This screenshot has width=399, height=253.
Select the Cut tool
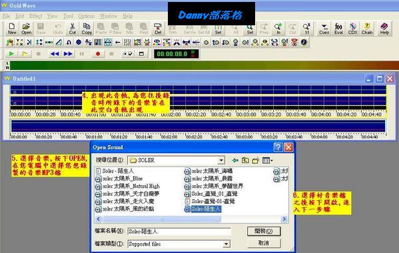pyautogui.click(x=72, y=29)
